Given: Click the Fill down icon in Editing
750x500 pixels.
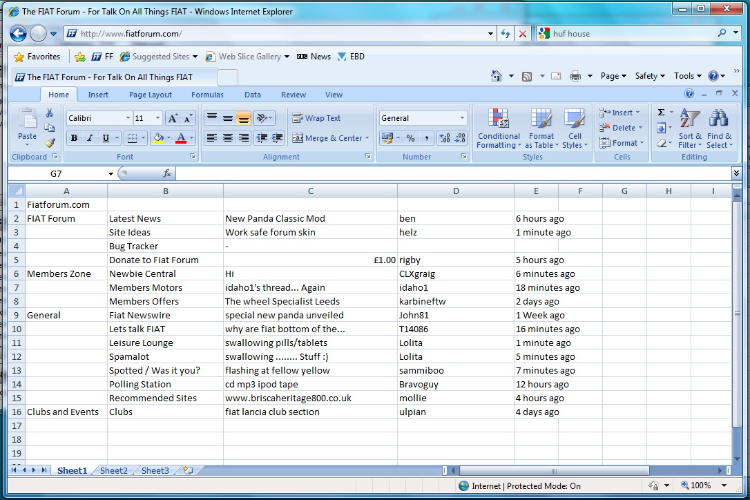Looking at the screenshot, I should 661,128.
